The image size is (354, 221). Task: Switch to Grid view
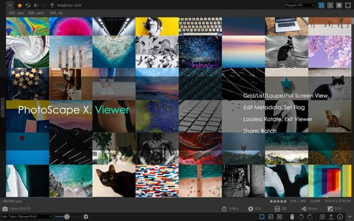tap(322, 5)
